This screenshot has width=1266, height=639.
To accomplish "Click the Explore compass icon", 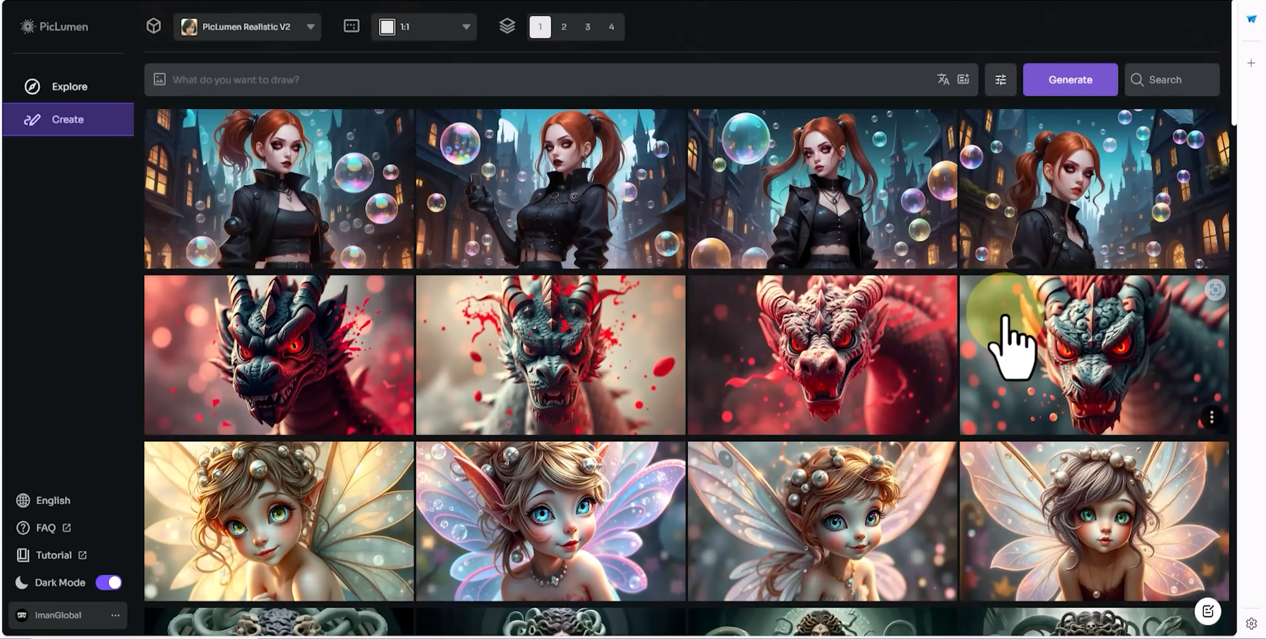I will coord(32,86).
